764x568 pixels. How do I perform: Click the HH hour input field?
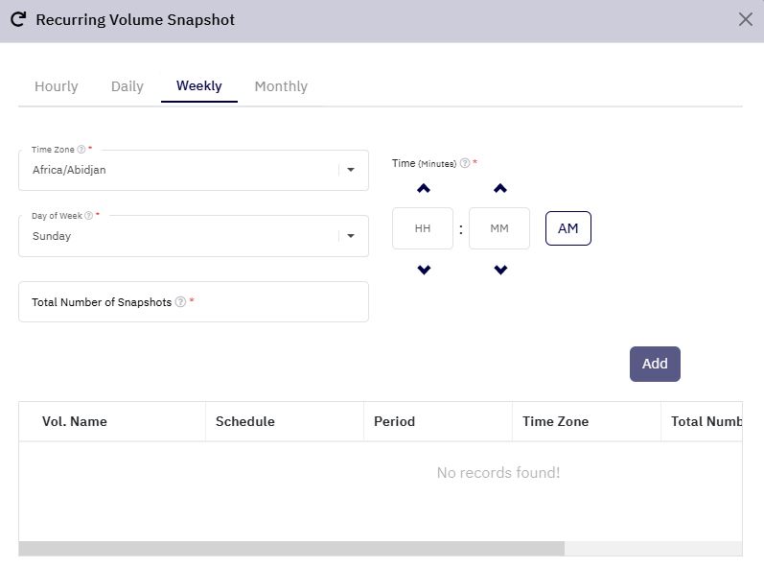(x=423, y=228)
